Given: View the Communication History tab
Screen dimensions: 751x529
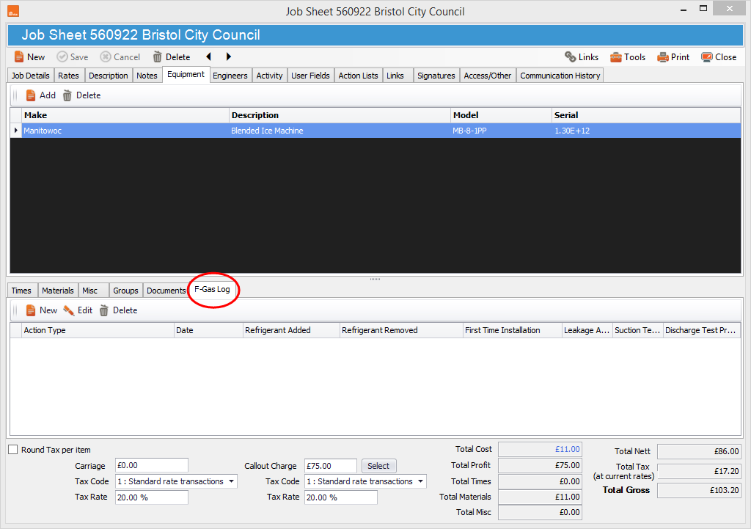Looking at the screenshot, I should pos(560,75).
